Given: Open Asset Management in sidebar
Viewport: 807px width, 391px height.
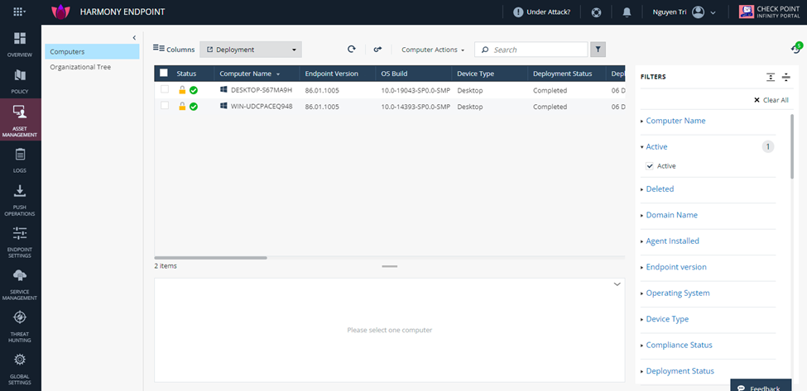Looking at the screenshot, I should point(20,121).
